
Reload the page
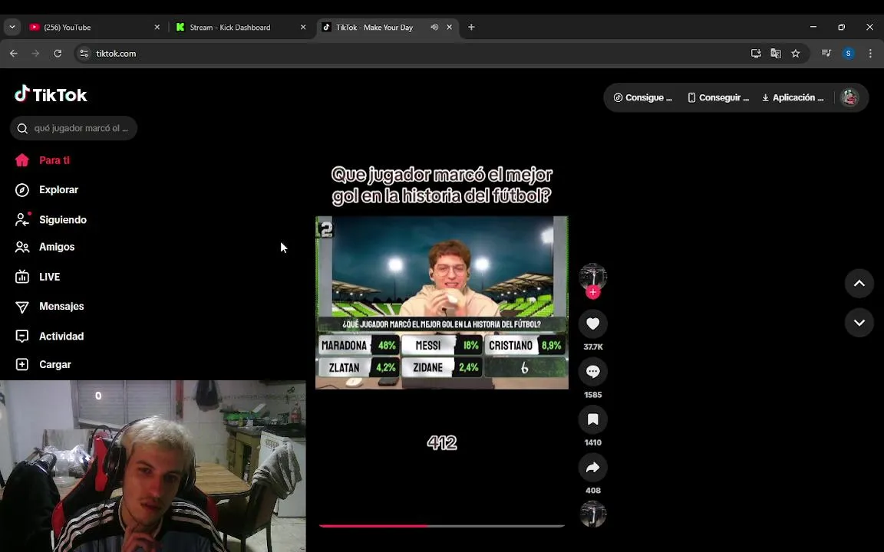(x=58, y=54)
